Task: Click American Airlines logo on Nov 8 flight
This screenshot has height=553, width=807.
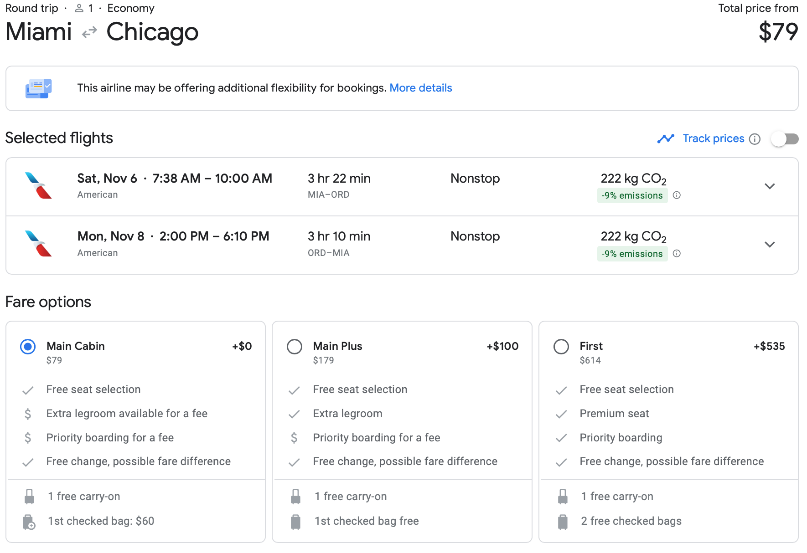Action: point(38,244)
